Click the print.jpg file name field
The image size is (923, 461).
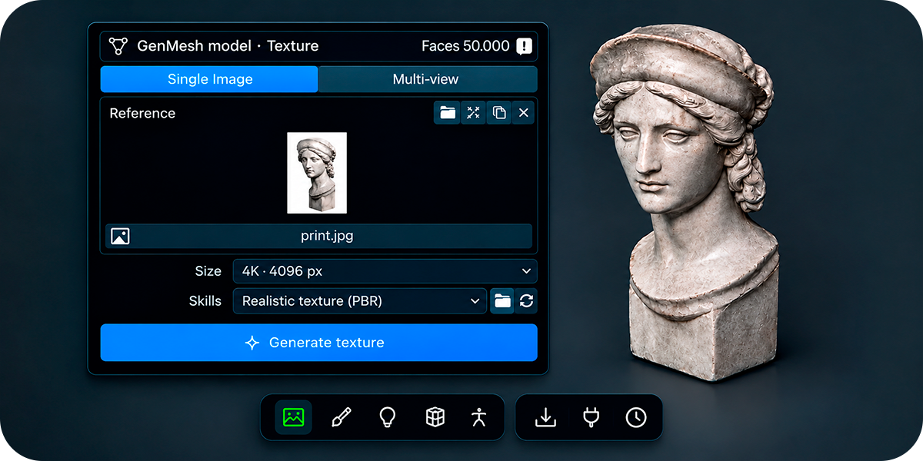click(x=318, y=236)
